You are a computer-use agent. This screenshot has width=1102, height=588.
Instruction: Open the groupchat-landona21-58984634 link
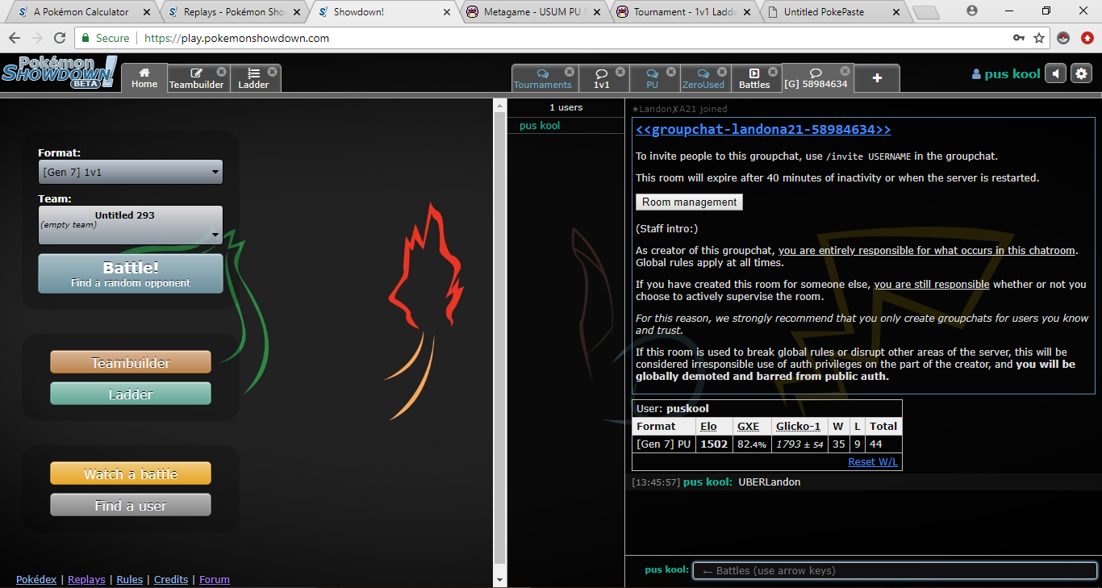pos(763,130)
